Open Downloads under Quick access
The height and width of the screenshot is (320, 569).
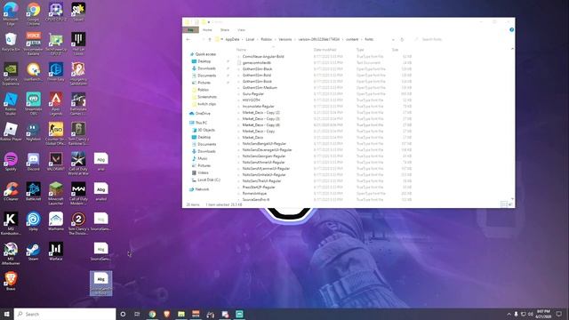click(x=206, y=68)
